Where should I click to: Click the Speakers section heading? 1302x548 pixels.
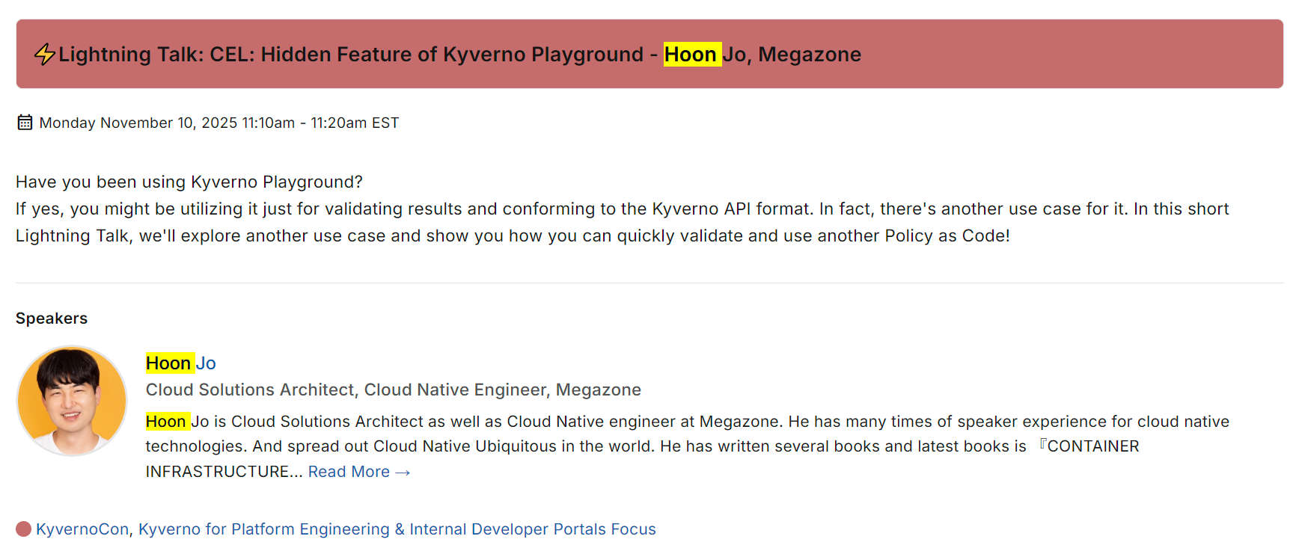point(52,318)
